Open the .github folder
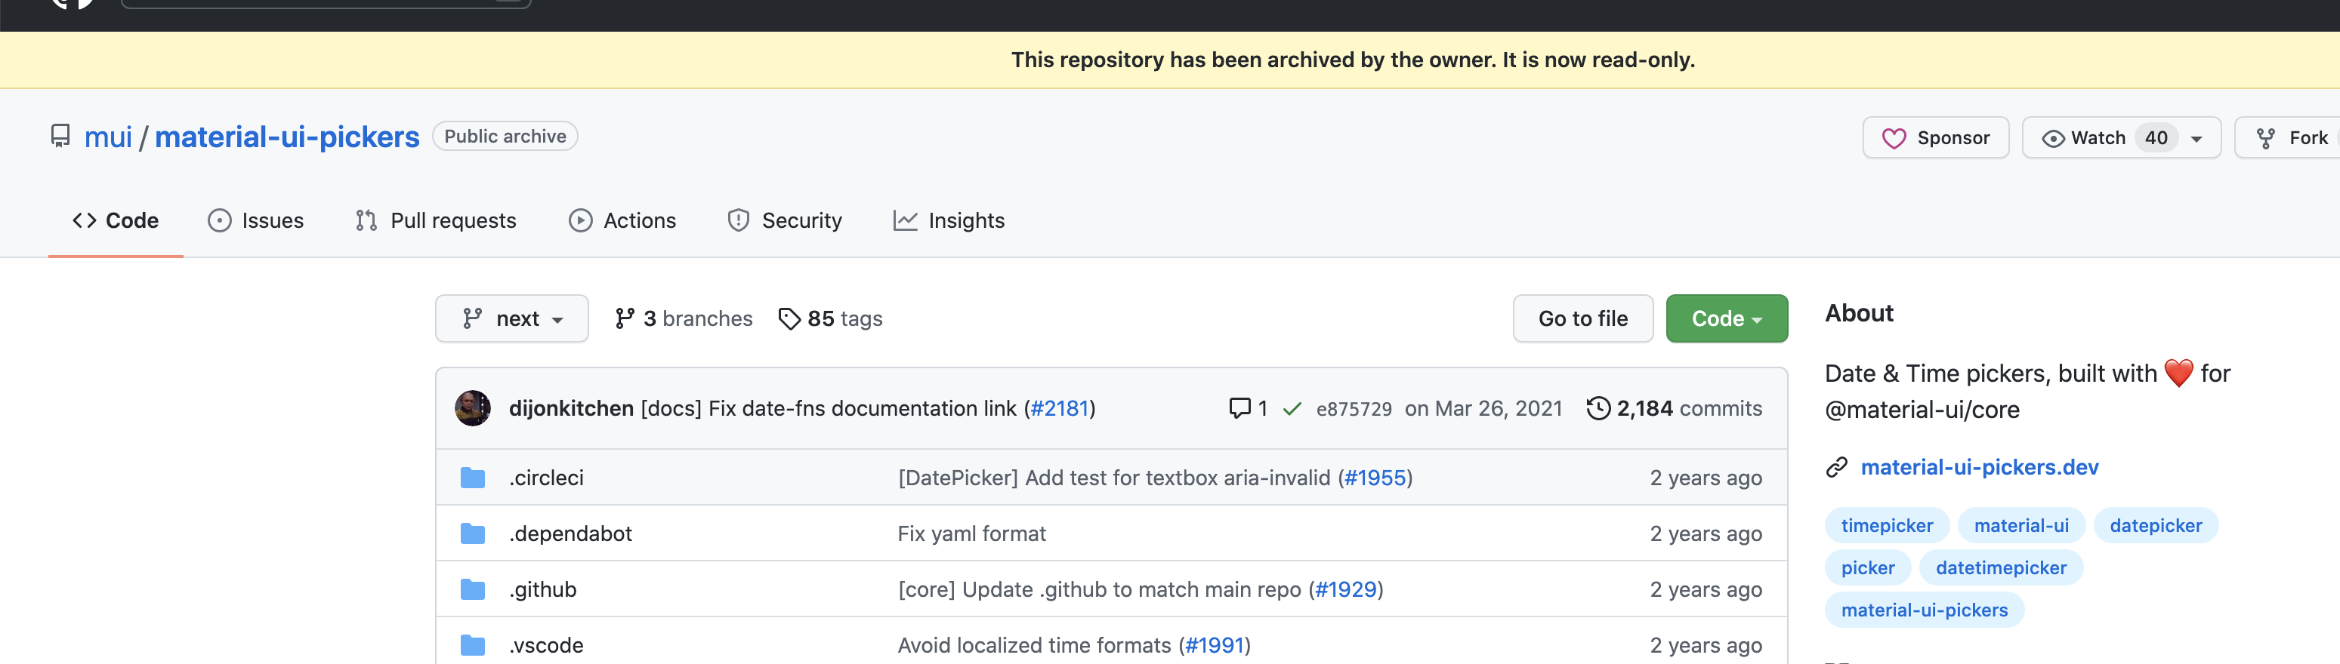2340x664 pixels. click(x=543, y=589)
